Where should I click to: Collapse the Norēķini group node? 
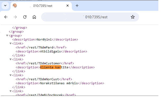(7, 36)
